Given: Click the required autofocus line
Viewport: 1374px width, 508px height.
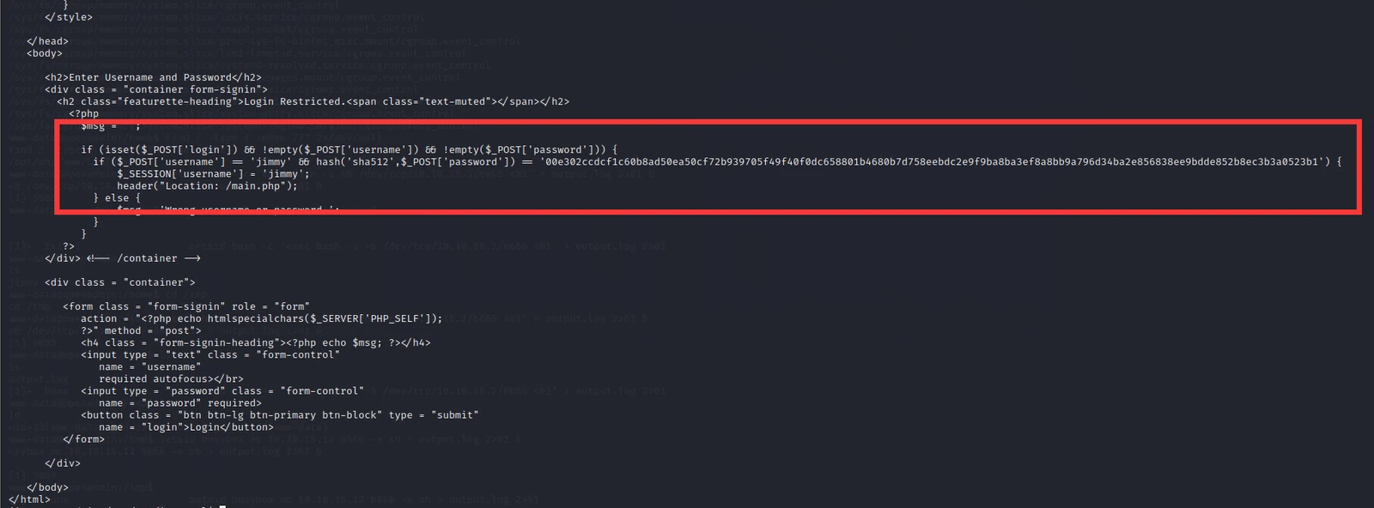Looking at the screenshot, I should [171, 378].
